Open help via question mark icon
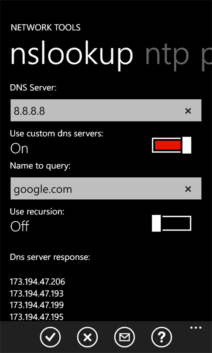212x353 pixels. pyautogui.click(x=162, y=337)
